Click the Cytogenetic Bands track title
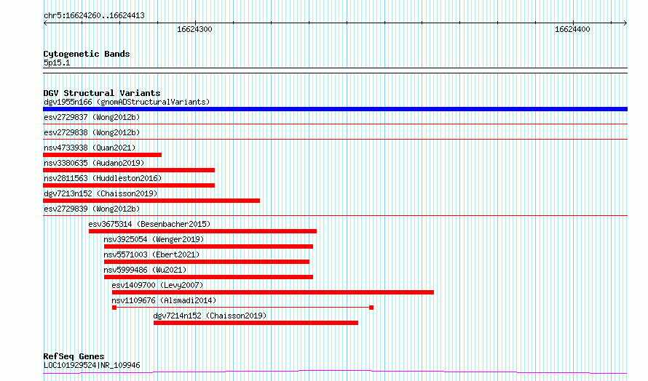This screenshot has height=381, width=648. pos(87,54)
